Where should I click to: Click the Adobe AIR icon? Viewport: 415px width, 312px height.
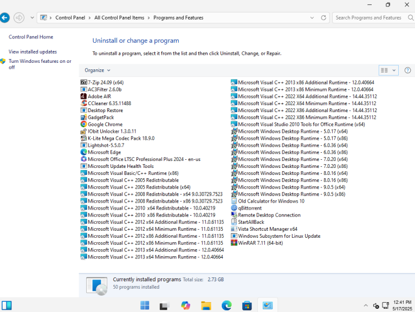[83, 96]
